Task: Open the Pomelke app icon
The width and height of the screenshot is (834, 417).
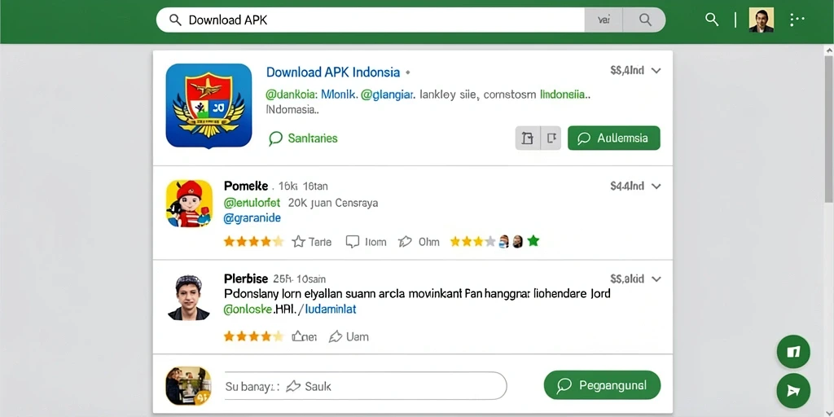Action: 189,204
